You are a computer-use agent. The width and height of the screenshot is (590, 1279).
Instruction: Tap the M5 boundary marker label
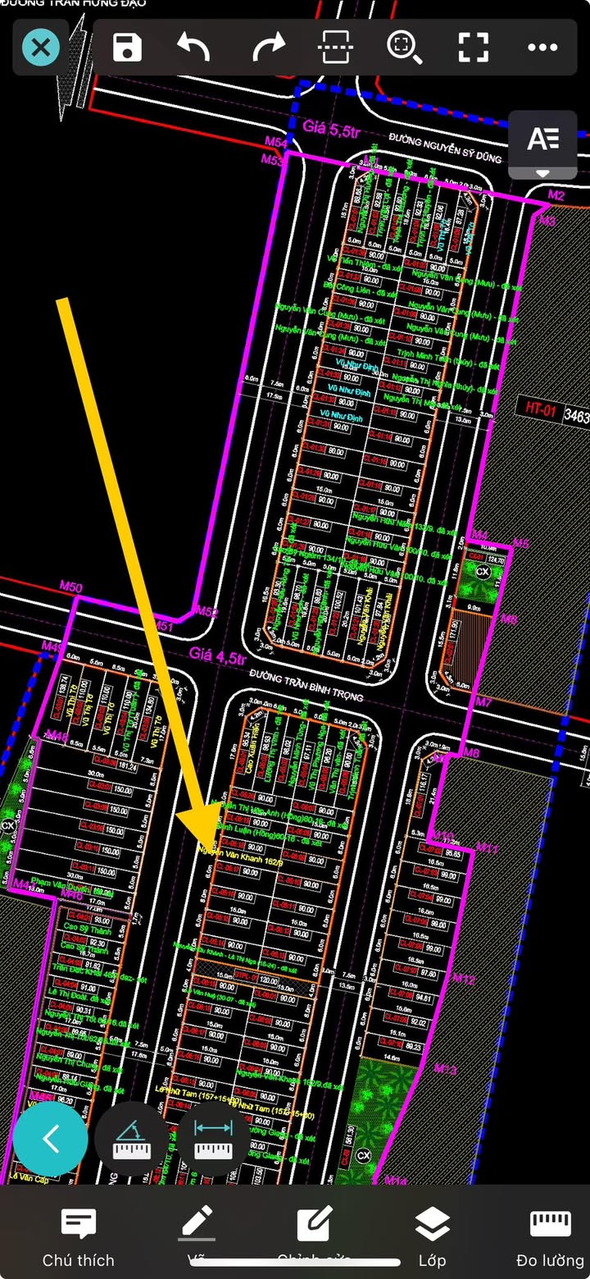point(521,544)
